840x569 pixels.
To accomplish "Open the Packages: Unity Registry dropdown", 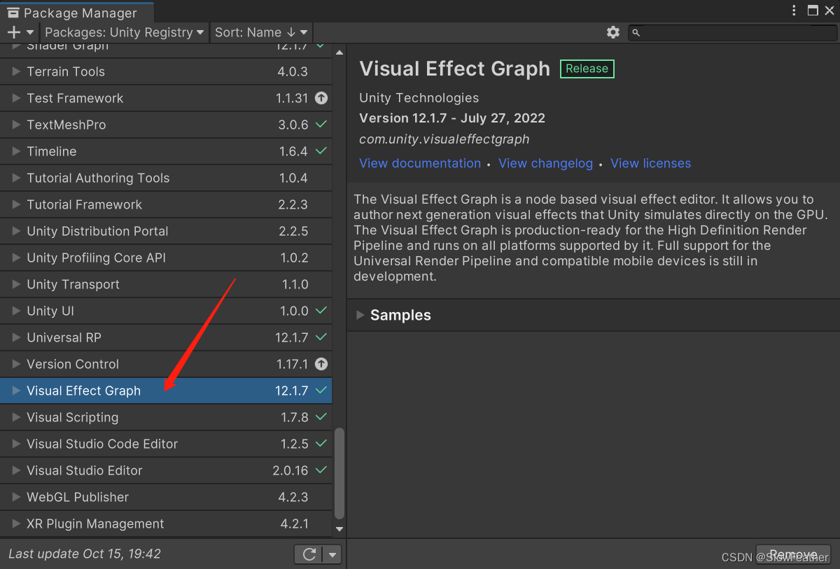I will [x=125, y=32].
